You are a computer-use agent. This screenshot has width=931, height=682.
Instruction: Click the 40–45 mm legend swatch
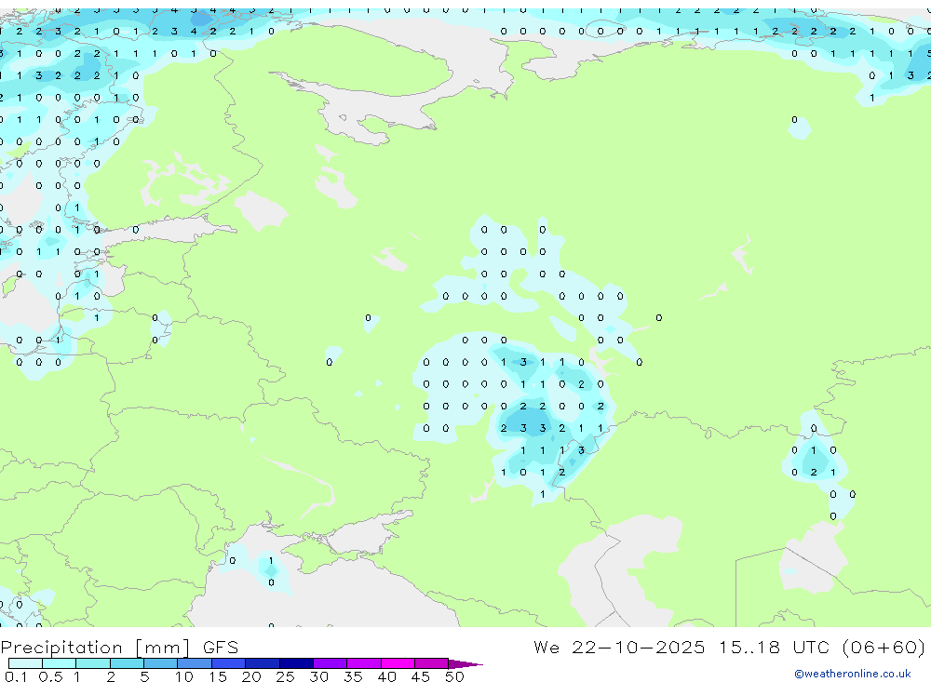point(398,663)
